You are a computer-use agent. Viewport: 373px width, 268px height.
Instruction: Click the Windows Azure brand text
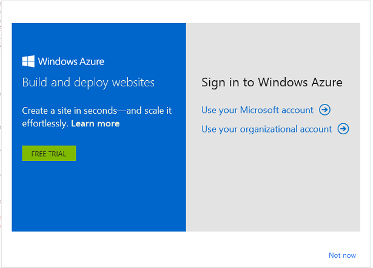(x=71, y=61)
